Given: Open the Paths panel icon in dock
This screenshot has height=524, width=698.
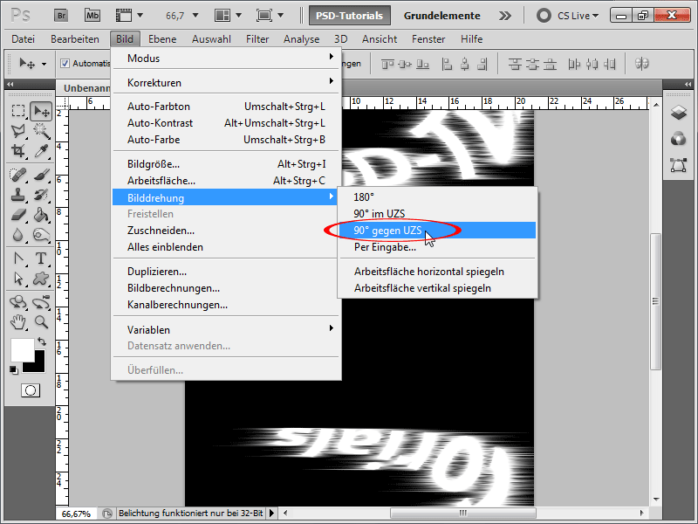Looking at the screenshot, I should click(x=679, y=165).
